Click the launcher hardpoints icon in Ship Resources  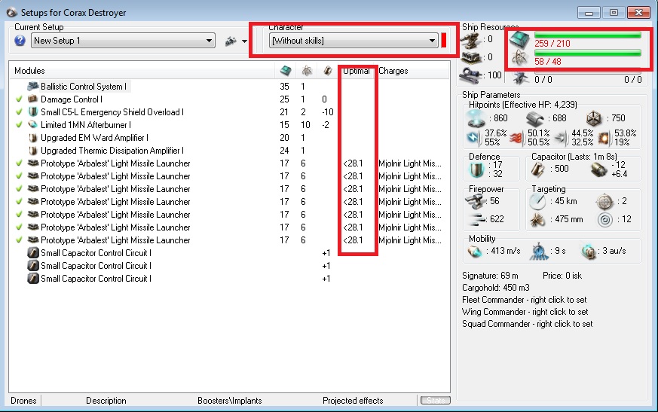coord(471,57)
